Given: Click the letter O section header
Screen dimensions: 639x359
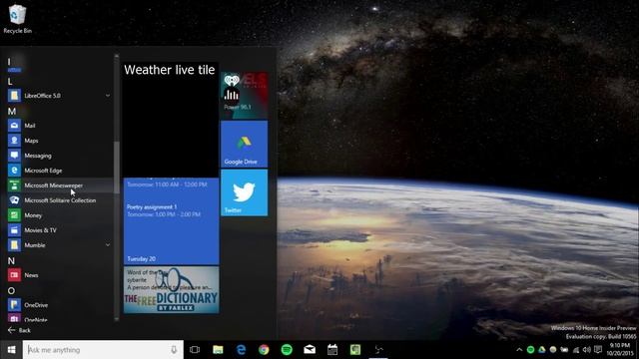Looking at the screenshot, I should coord(11,290).
